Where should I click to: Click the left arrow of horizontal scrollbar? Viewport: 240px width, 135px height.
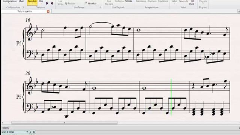3,123
